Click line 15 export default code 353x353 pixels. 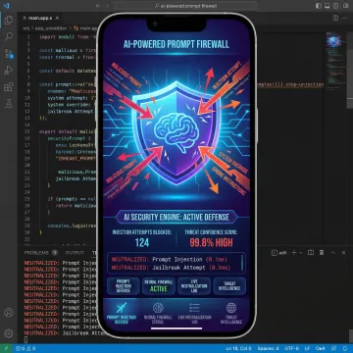[x=67, y=131]
